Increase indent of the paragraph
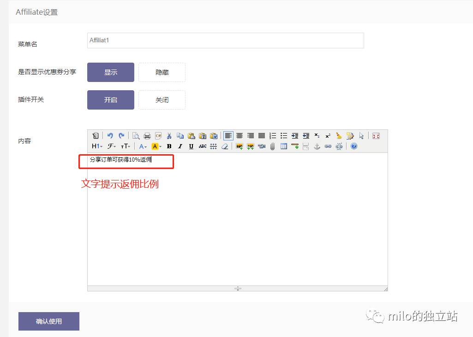473x337 pixels. click(x=295, y=136)
